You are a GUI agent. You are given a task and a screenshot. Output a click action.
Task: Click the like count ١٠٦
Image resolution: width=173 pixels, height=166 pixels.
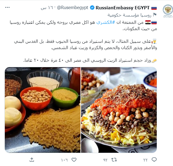coord(64,160)
